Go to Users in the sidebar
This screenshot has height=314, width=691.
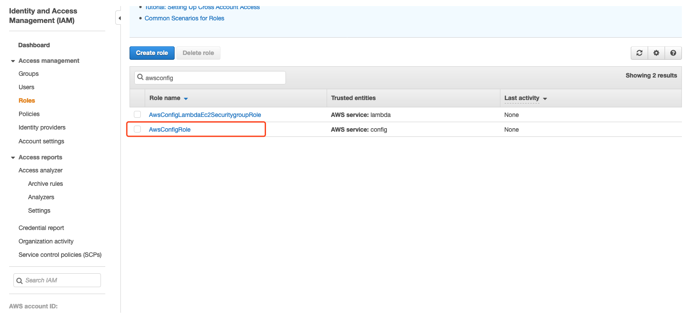26,87
